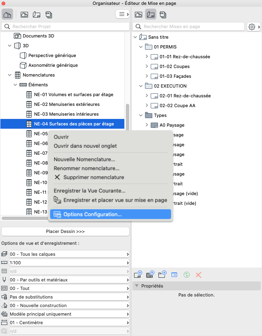The width and height of the screenshot is (262, 336).
Task: Collapse the 3D tree node
Action: [10, 46]
